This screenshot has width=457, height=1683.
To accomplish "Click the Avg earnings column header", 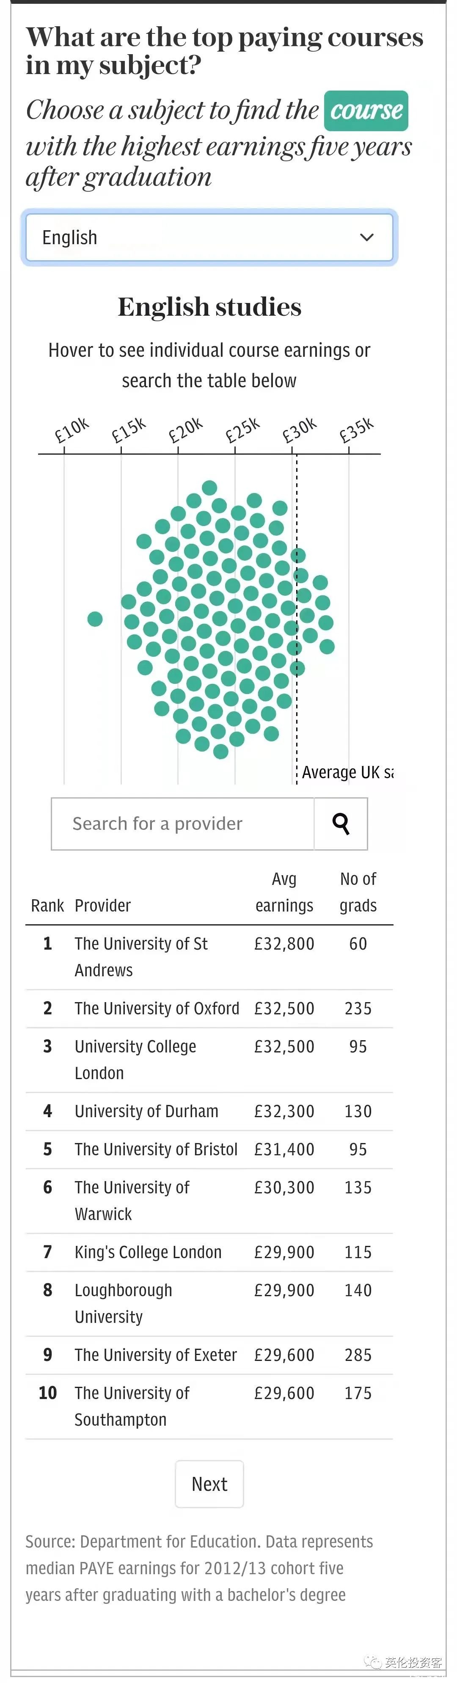I will tap(284, 892).
